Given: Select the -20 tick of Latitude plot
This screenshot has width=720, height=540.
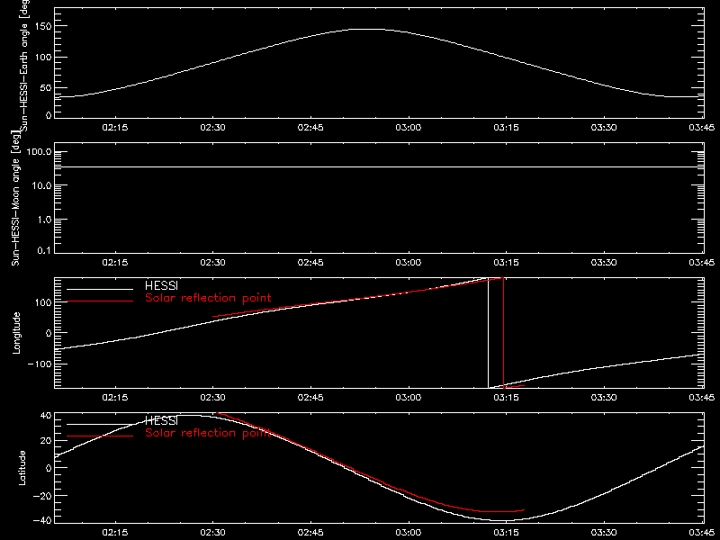Looking at the screenshot, I should (42, 496).
